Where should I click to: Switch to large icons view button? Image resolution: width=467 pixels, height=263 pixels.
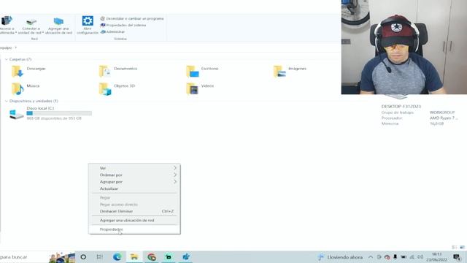click(462, 247)
